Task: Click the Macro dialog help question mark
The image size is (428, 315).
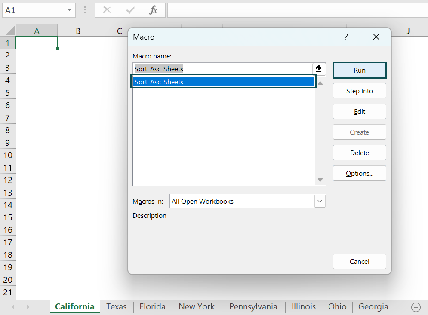Action: (x=346, y=37)
